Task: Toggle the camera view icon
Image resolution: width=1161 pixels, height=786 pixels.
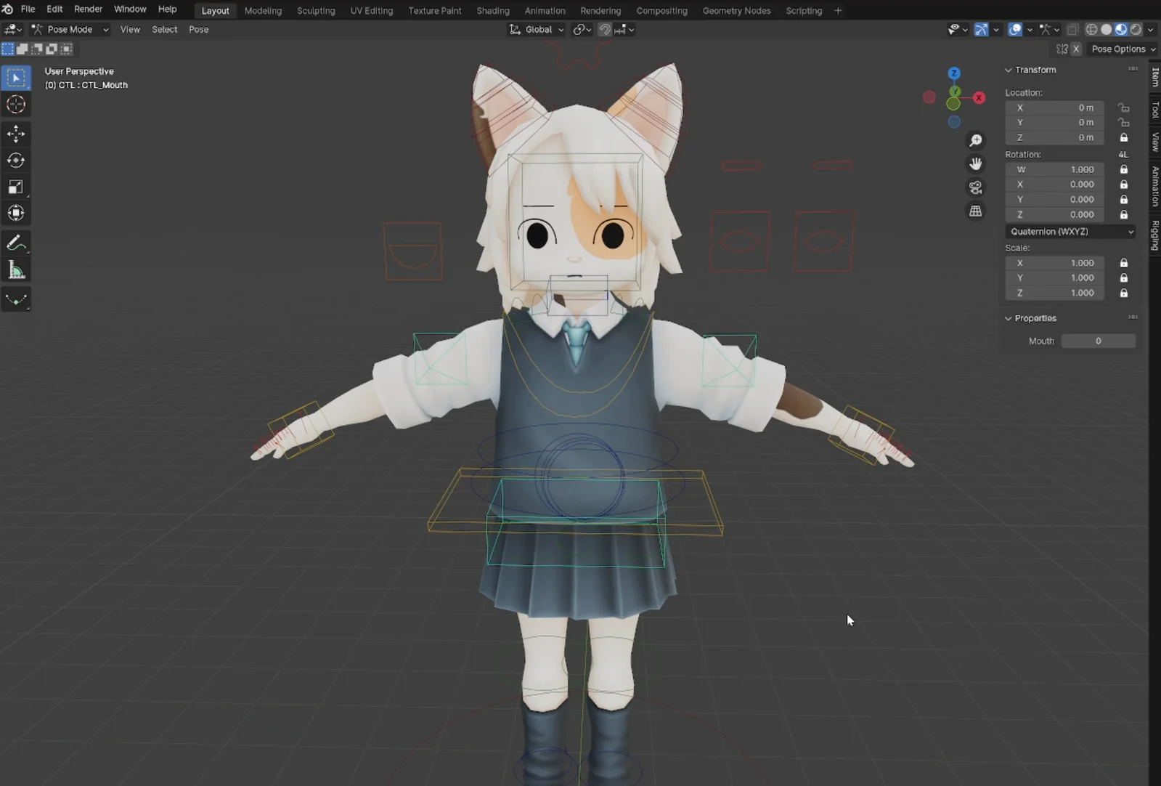Action: point(976,187)
